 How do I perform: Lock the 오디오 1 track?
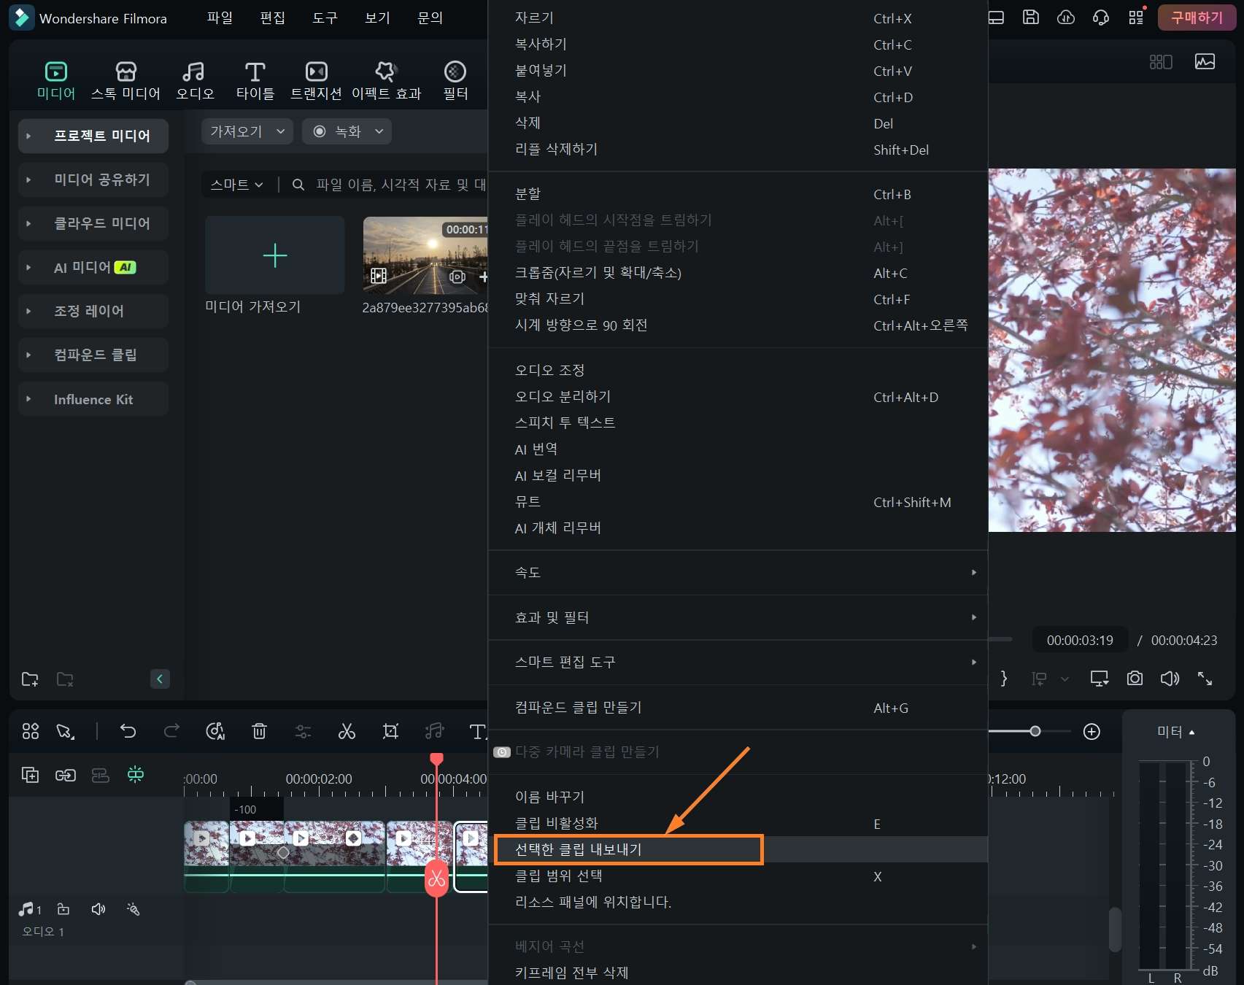point(63,909)
